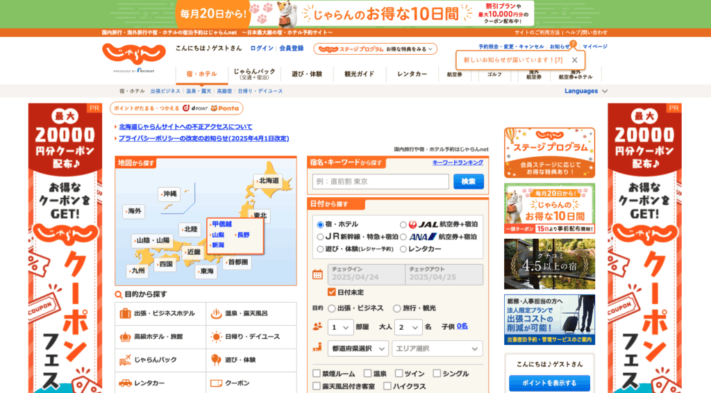
Task: Expand the Languages selector
Action: 586,91
